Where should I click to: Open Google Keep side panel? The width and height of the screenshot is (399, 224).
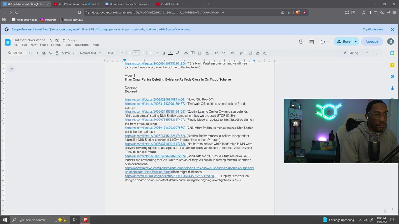pos(392,65)
